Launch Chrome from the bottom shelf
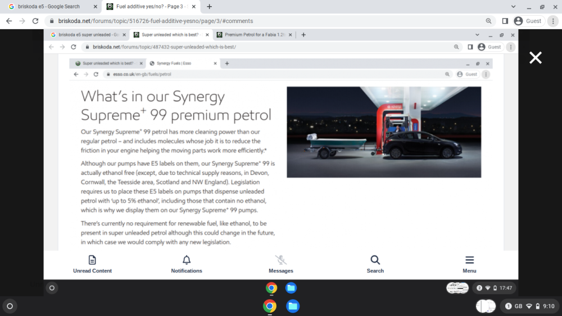Screen dimensions: 562x316 click(x=270, y=306)
